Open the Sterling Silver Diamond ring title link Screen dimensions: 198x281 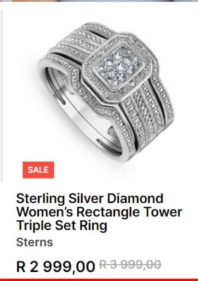(99, 211)
